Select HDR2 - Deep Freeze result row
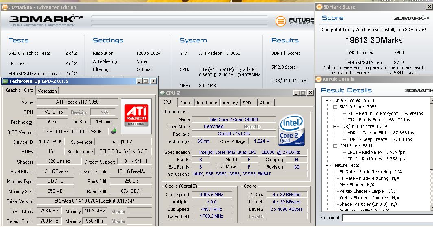 tap(379, 139)
